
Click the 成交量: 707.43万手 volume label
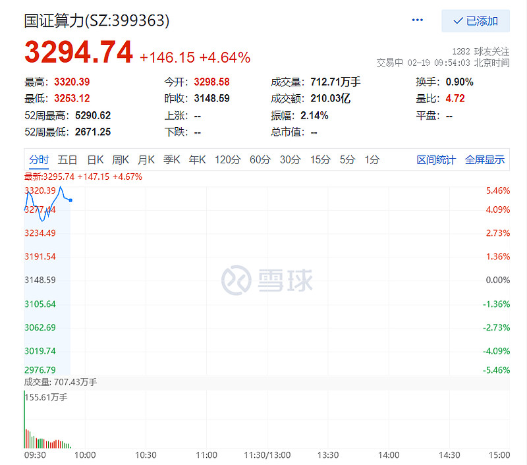61,383
